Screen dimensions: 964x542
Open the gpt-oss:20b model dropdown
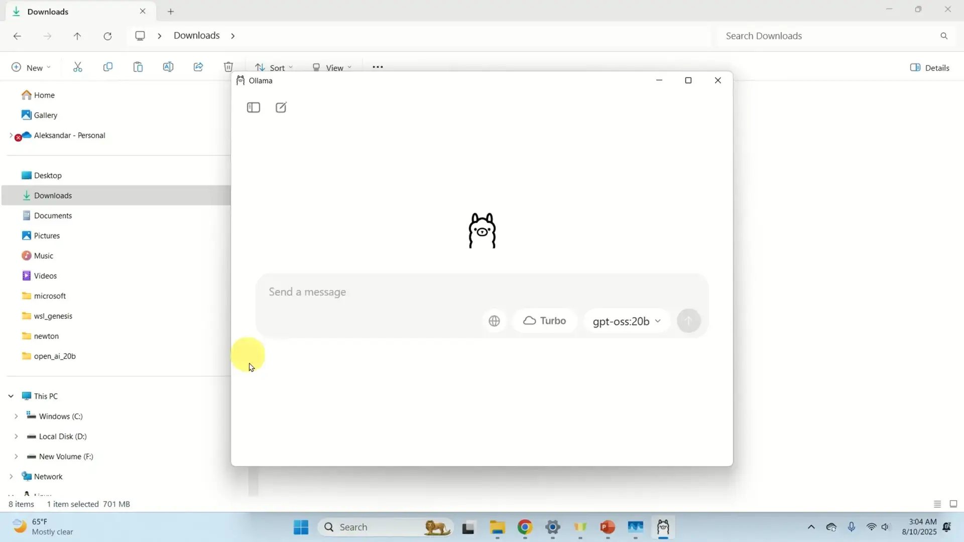627,321
